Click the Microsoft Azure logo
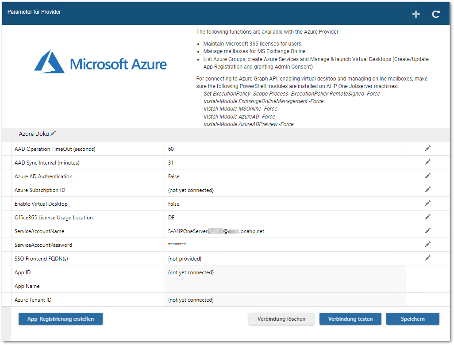This screenshot has width=454, height=345. 100,61
